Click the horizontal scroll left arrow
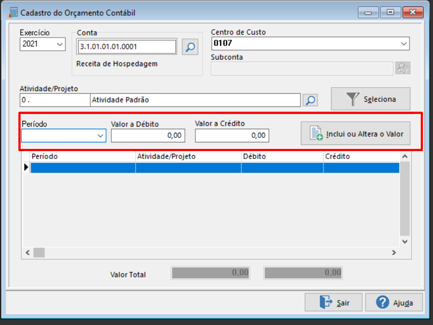This screenshot has width=433, height=325. pos(28,253)
